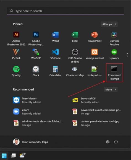The image size is (131, 160).
Task: Launch Excel pinned app
Action: coord(75,37)
